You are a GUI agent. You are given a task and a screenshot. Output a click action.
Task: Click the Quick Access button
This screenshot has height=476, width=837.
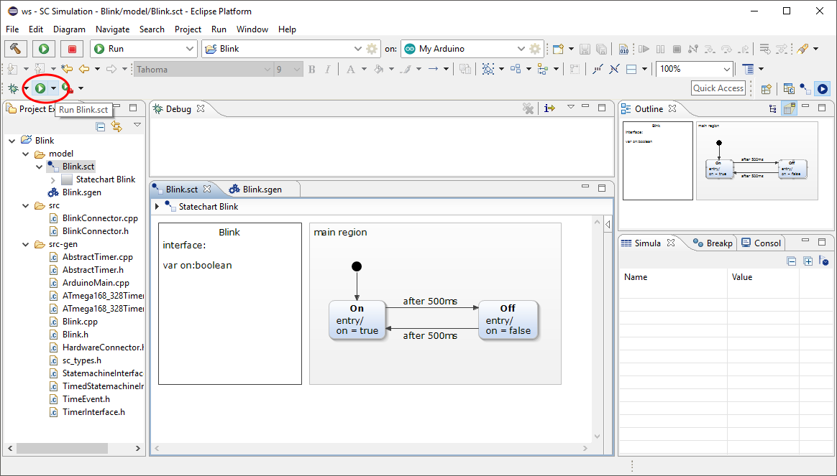(x=718, y=88)
